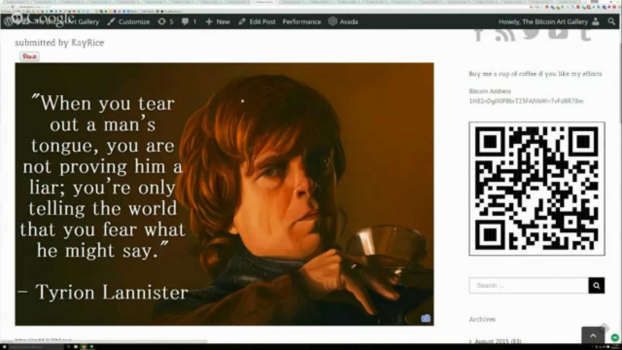The width and height of the screenshot is (622, 350).
Task: Click the admin bar search magnifier icon
Action: (x=611, y=21)
